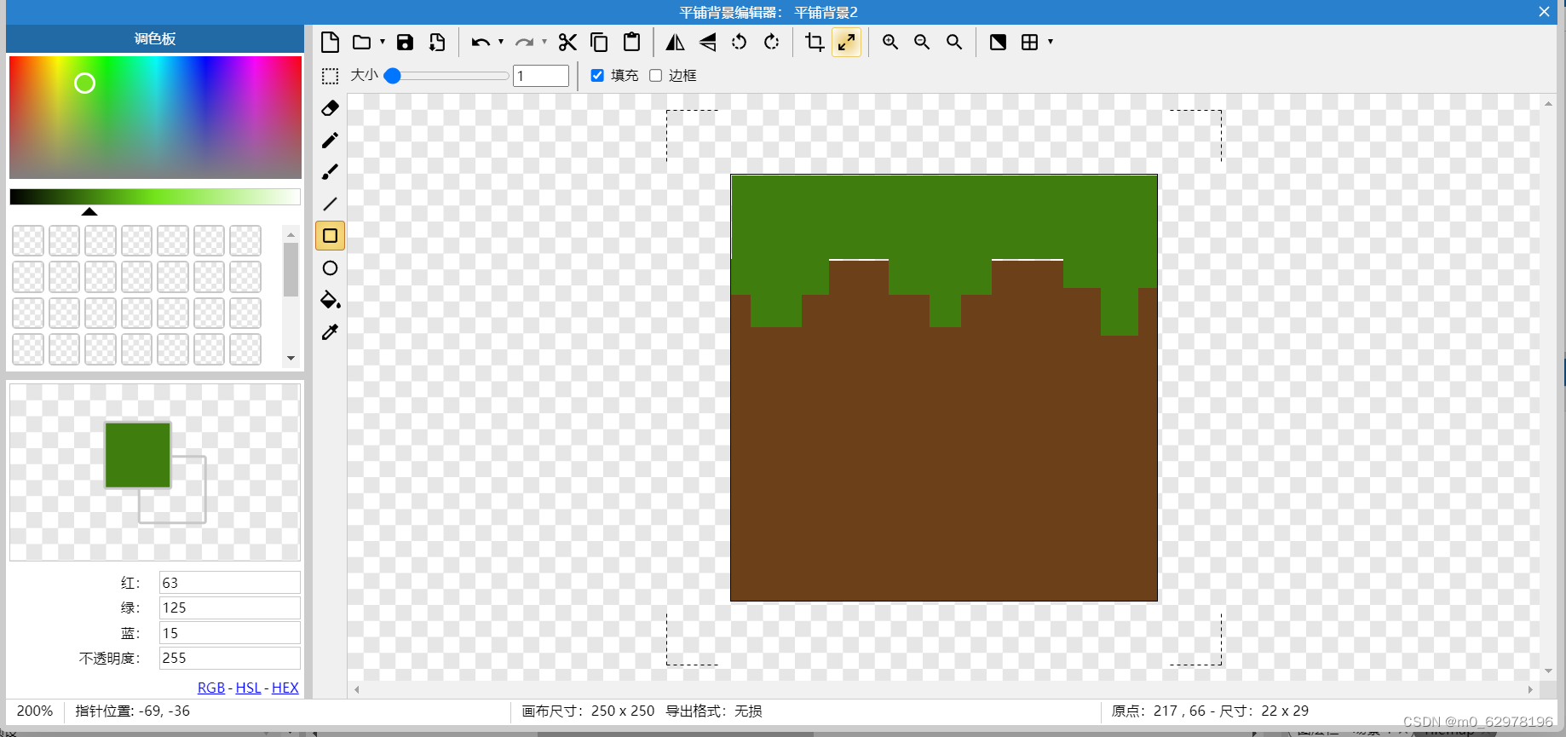The height and width of the screenshot is (737, 1566).
Task: Expand the open file dropdown arrow
Action: pos(383,42)
